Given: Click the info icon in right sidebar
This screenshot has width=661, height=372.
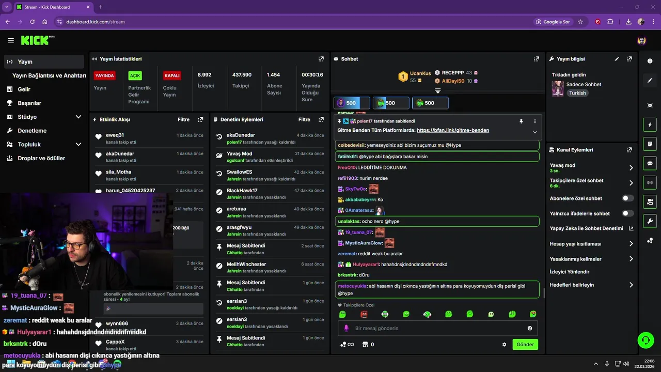Looking at the screenshot, I should point(650,61).
